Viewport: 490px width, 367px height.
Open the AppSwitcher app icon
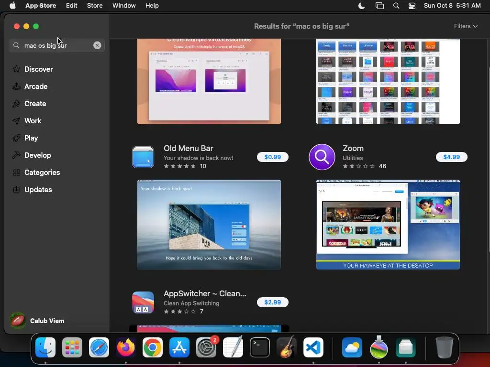[143, 302]
